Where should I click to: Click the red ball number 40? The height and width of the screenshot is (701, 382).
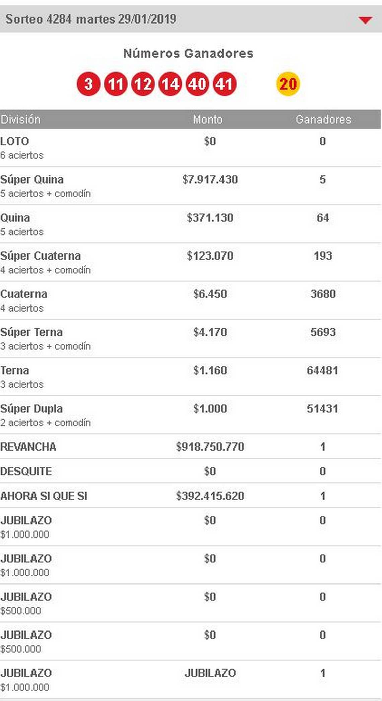(197, 84)
